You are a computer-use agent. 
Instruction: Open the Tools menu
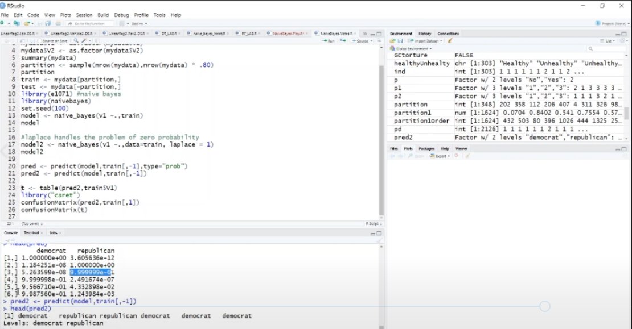pyautogui.click(x=159, y=15)
